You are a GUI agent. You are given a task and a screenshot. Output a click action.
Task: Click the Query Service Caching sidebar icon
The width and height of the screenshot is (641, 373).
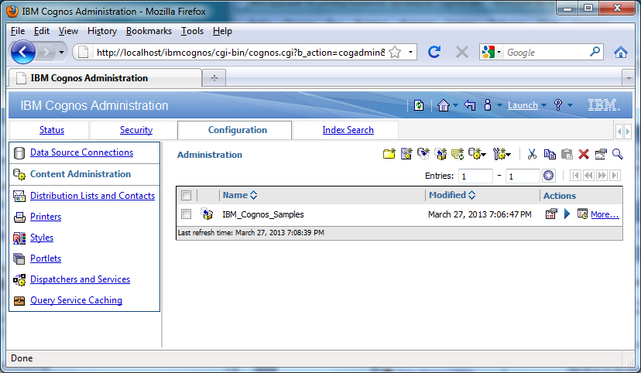(19, 301)
